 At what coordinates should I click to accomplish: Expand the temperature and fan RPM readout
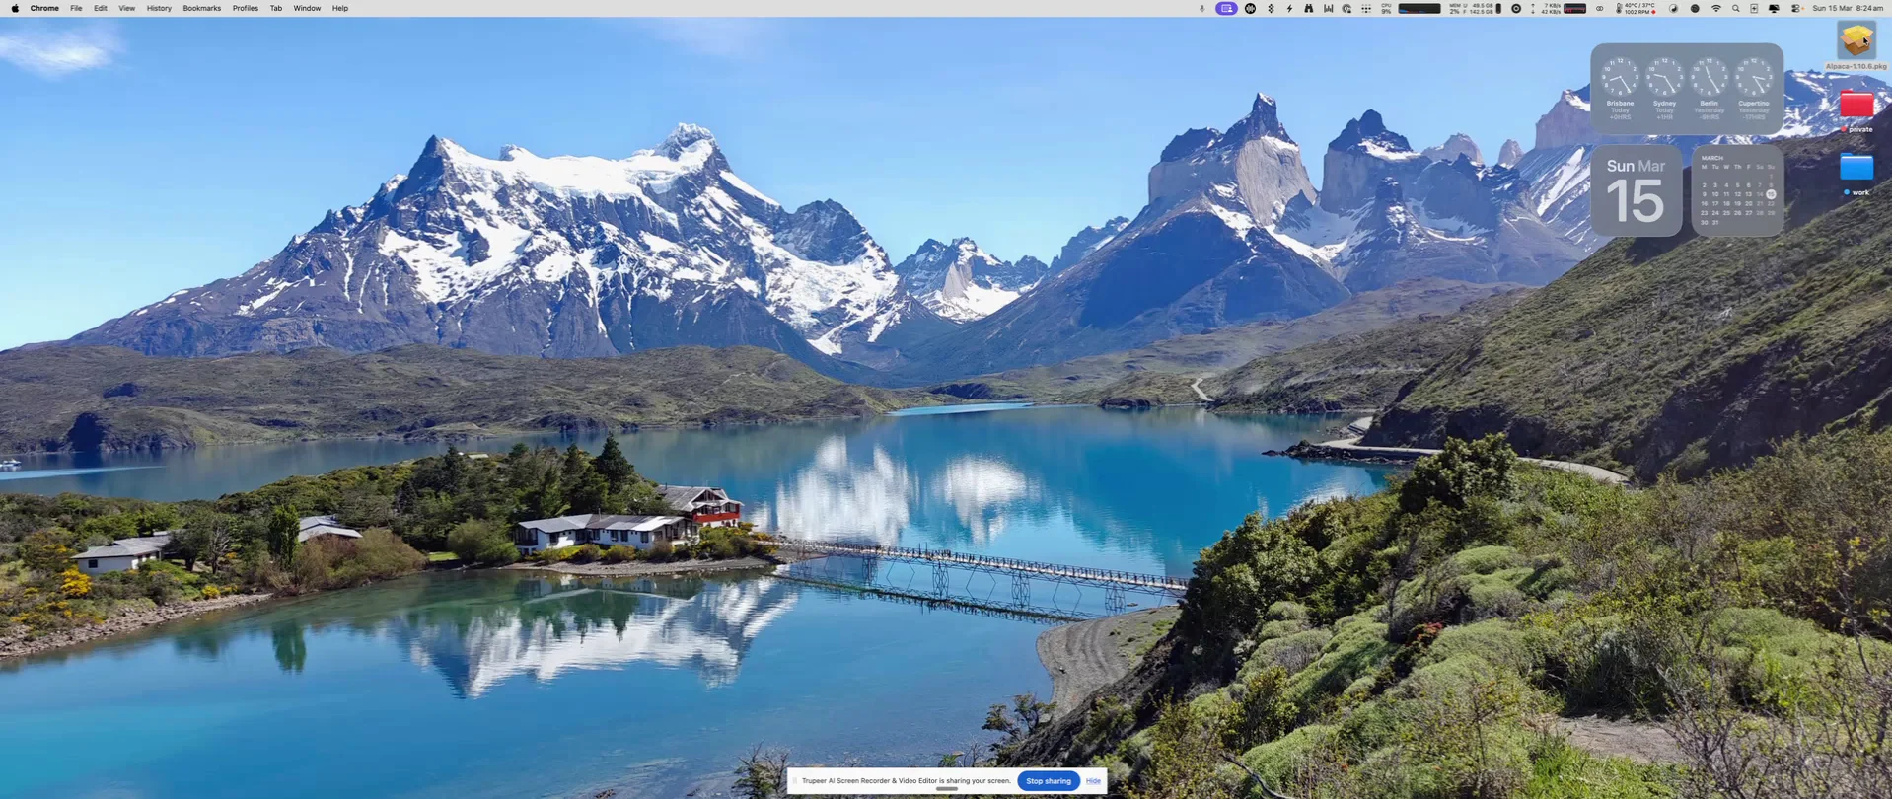tap(1638, 8)
